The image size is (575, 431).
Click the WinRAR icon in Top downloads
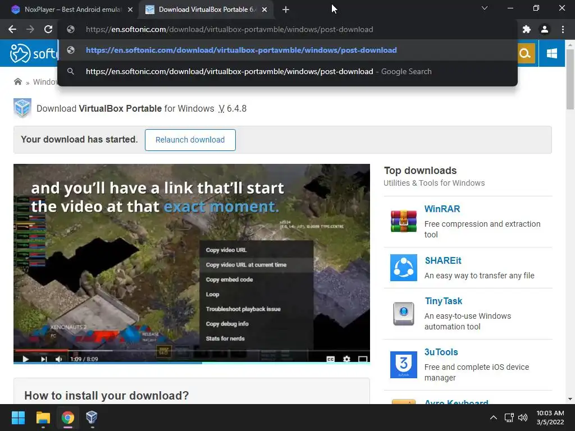coord(403,221)
